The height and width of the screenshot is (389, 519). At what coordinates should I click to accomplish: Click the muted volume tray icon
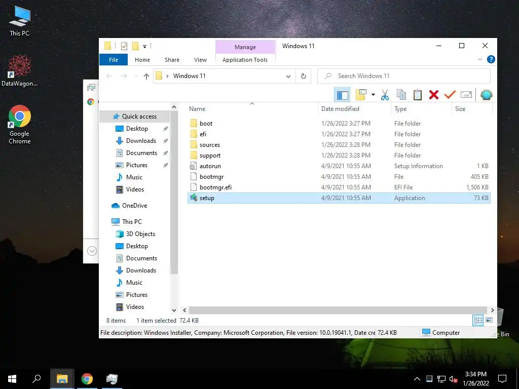coord(453,379)
